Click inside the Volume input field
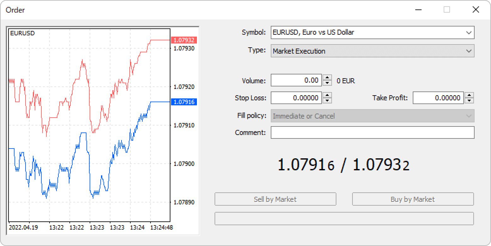The height and width of the screenshot is (246, 491). (x=296, y=80)
